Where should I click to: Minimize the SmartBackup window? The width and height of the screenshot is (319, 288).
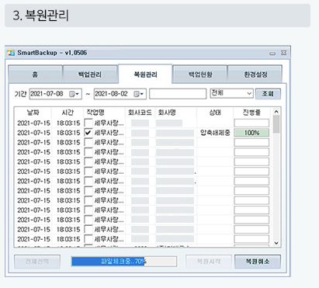[272, 54]
